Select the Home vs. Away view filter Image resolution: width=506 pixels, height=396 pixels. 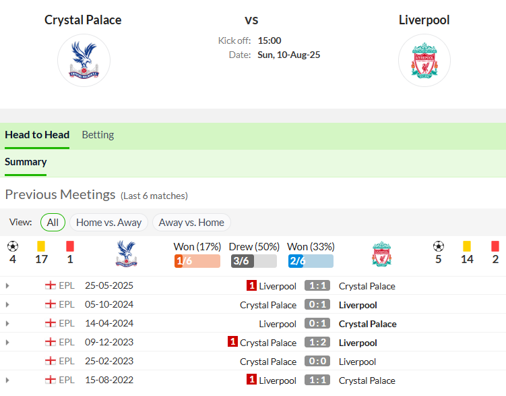[108, 223]
